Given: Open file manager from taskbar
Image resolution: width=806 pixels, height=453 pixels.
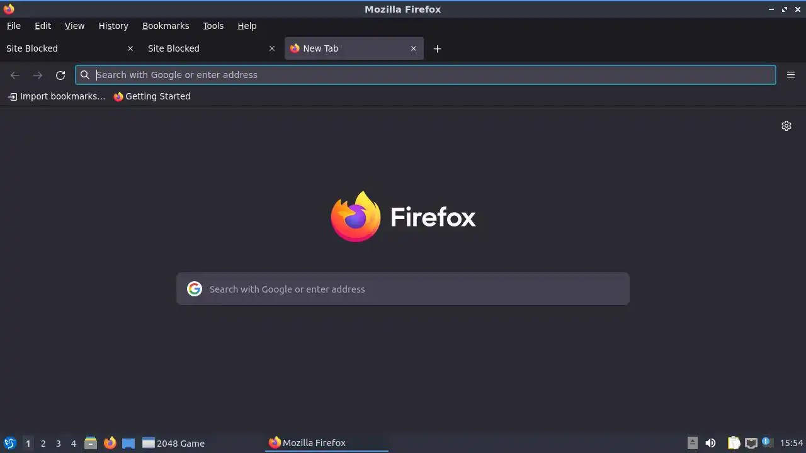Looking at the screenshot, I should [x=91, y=443].
